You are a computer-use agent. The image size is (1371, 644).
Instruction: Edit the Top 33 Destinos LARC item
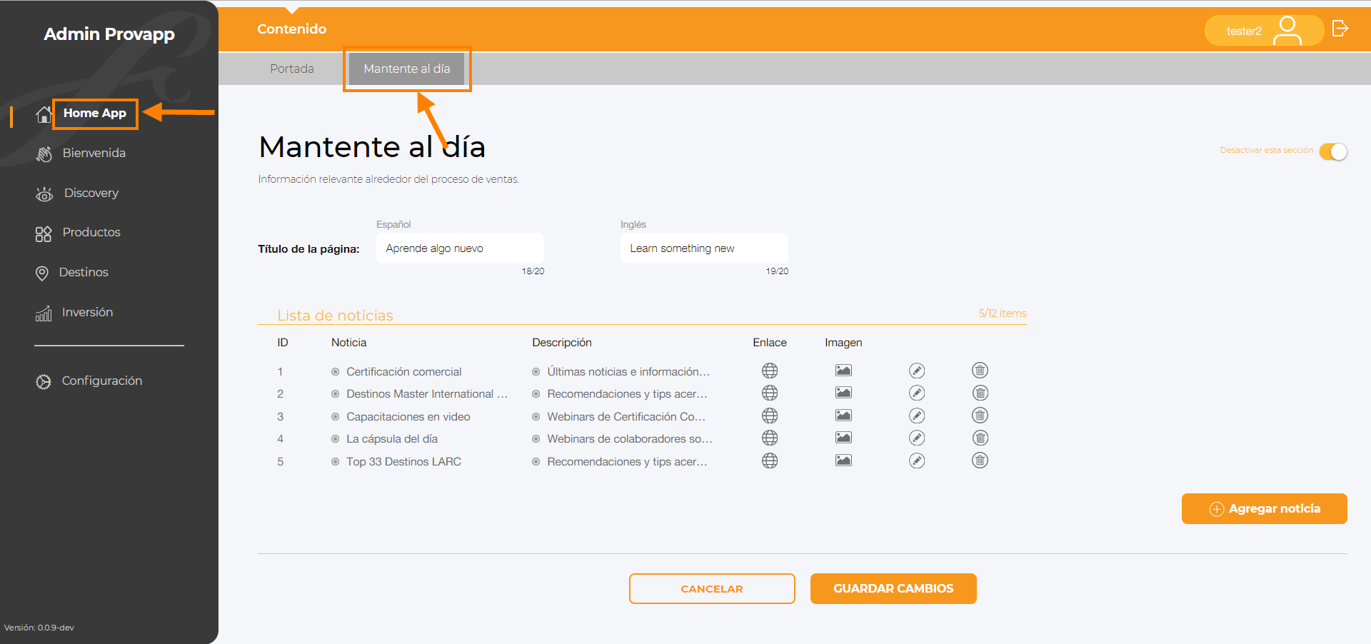click(x=917, y=461)
